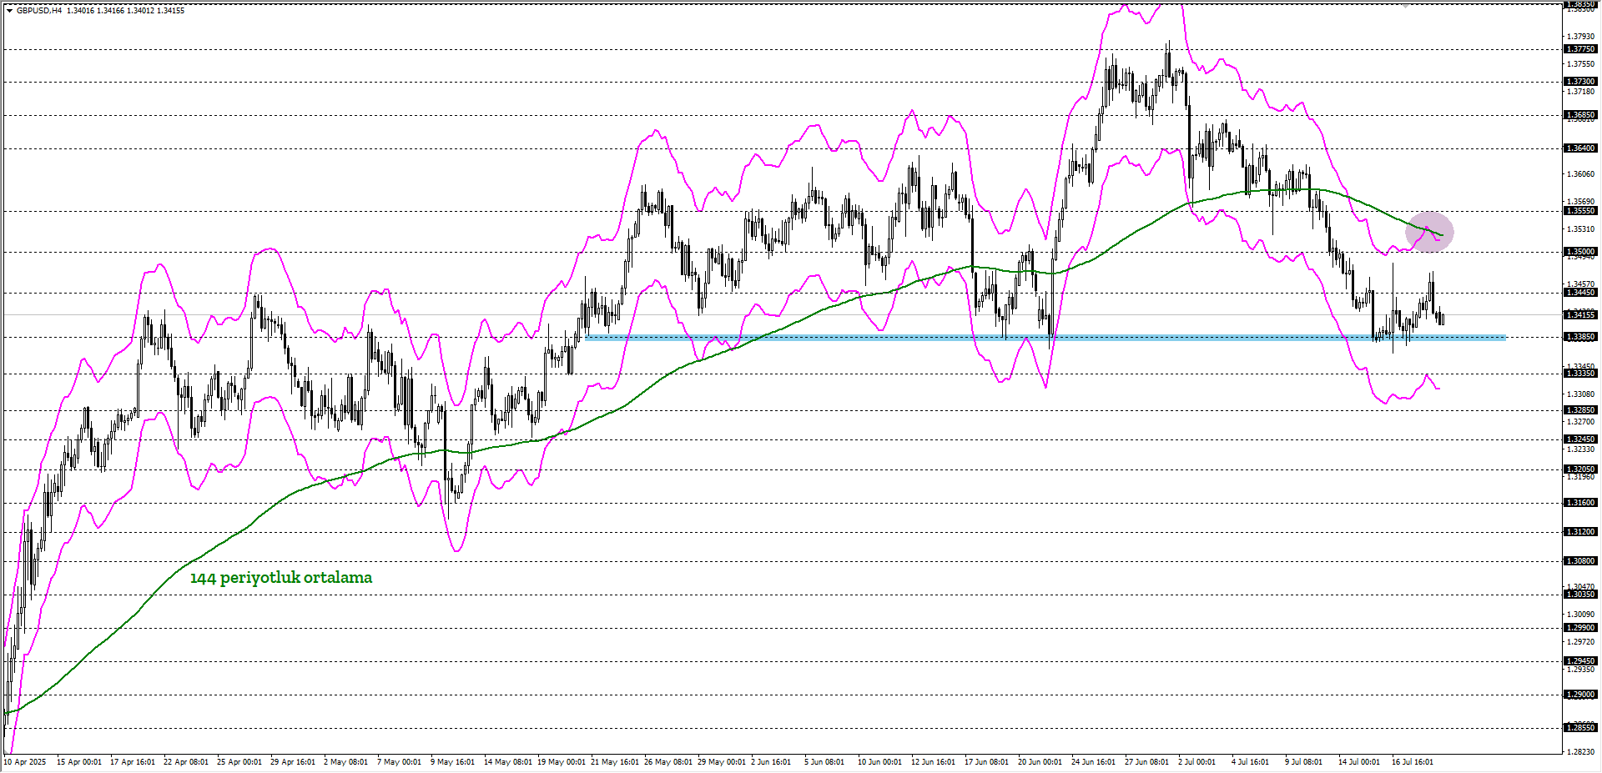
Task: Select the 1.33350 horizontal level label
Action: [x=1580, y=374]
